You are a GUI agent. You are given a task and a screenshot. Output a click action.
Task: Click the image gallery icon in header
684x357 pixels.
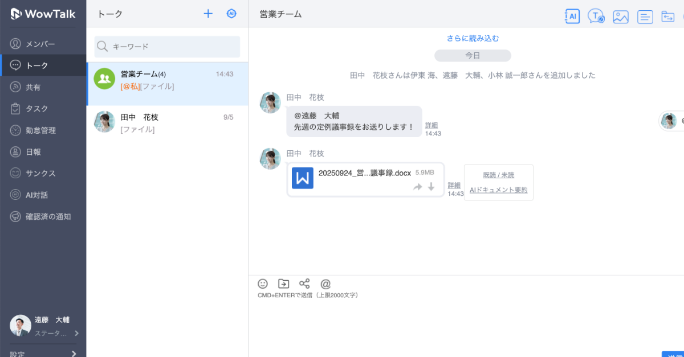620,17
